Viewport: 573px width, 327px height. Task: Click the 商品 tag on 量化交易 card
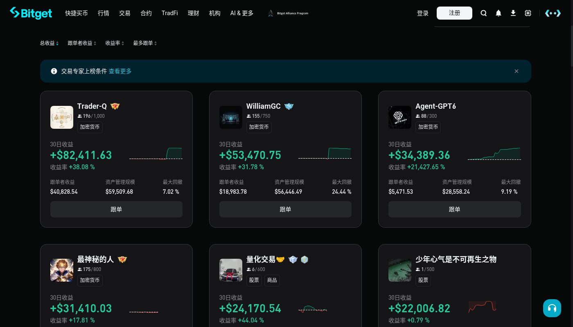coord(272,280)
